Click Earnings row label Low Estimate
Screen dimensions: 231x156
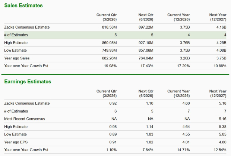tap(16, 134)
